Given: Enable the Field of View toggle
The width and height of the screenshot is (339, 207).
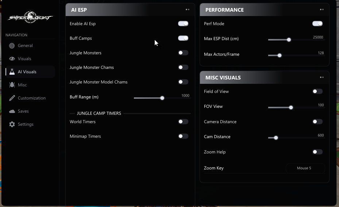Looking at the screenshot, I should point(317,91).
